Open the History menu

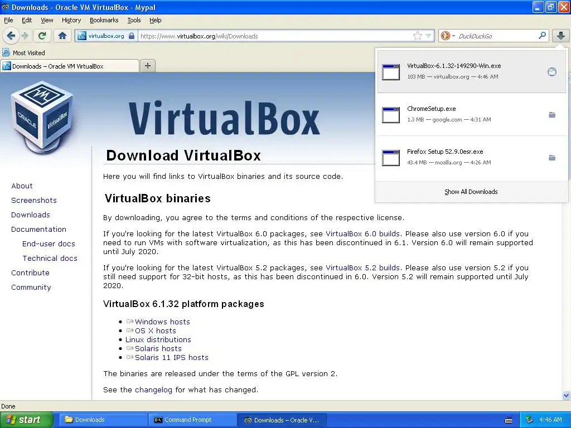point(71,20)
